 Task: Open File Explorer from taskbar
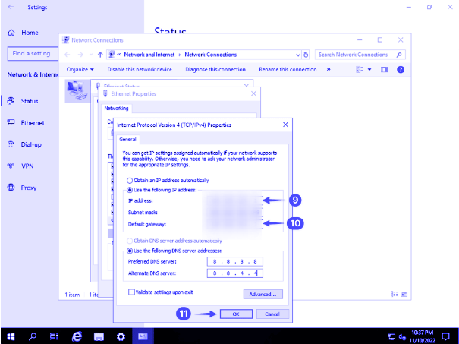(x=99, y=336)
